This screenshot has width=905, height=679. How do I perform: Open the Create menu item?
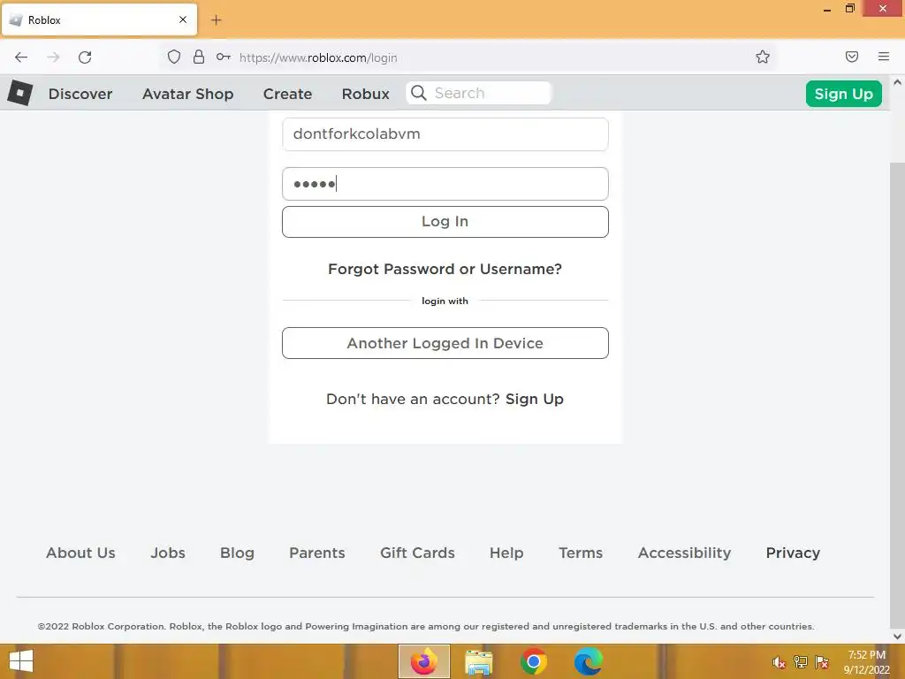click(x=287, y=94)
